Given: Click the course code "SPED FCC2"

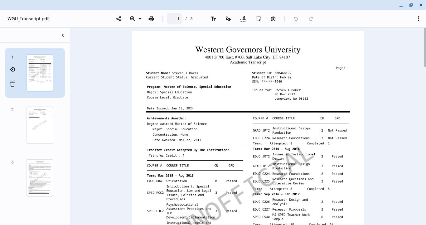Looking at the screenshot, I should tap(155, 193).
